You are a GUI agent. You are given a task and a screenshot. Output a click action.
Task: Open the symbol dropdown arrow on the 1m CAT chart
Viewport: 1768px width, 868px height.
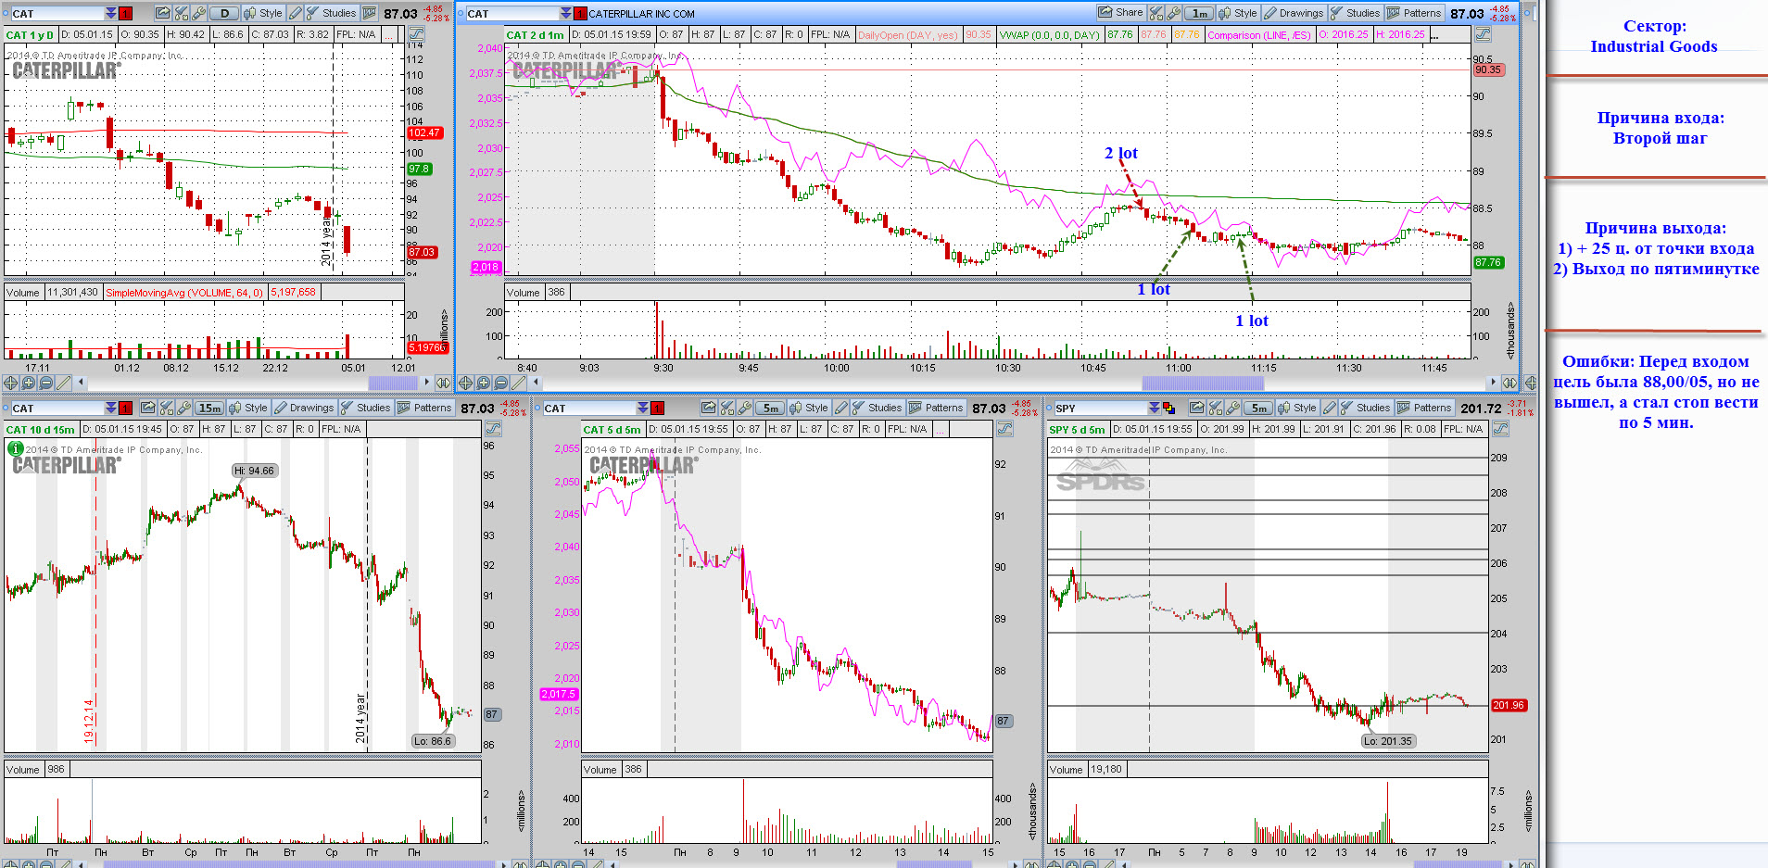pyautogui.click(x=566, y=13)
